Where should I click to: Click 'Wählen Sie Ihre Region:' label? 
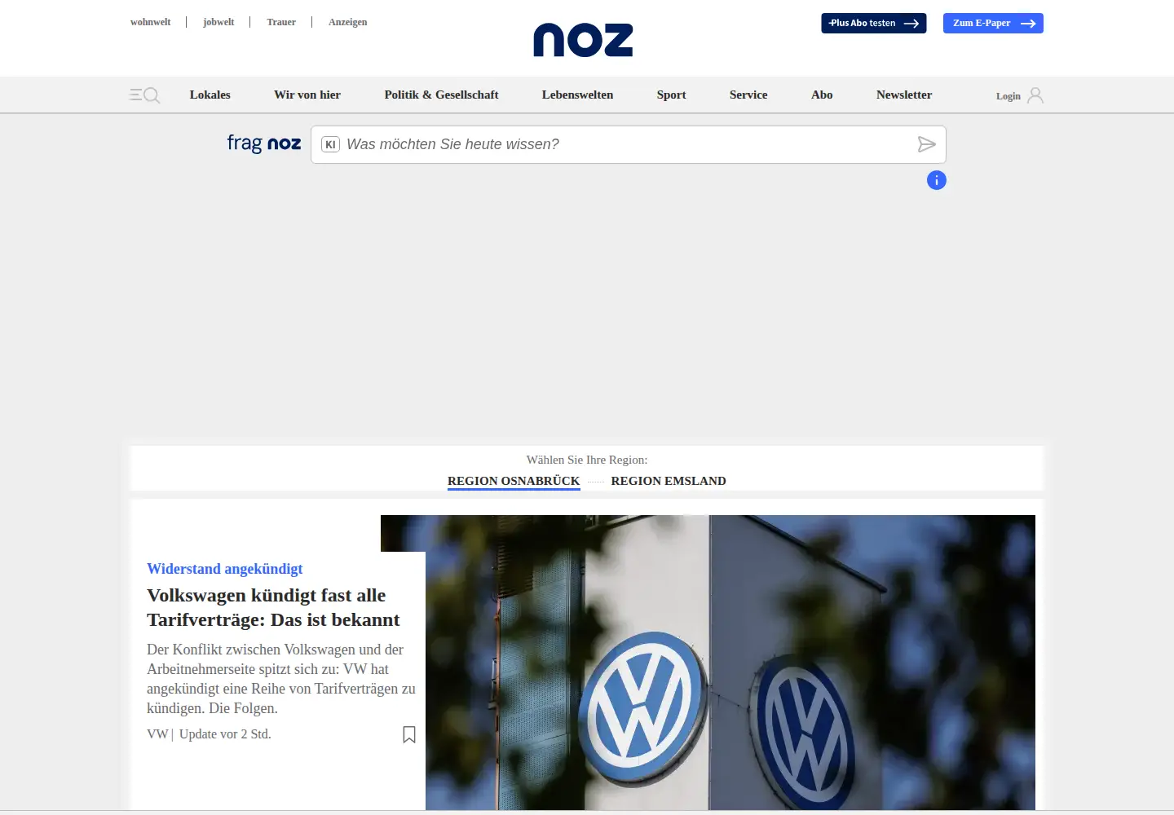[x=587, y=460]
